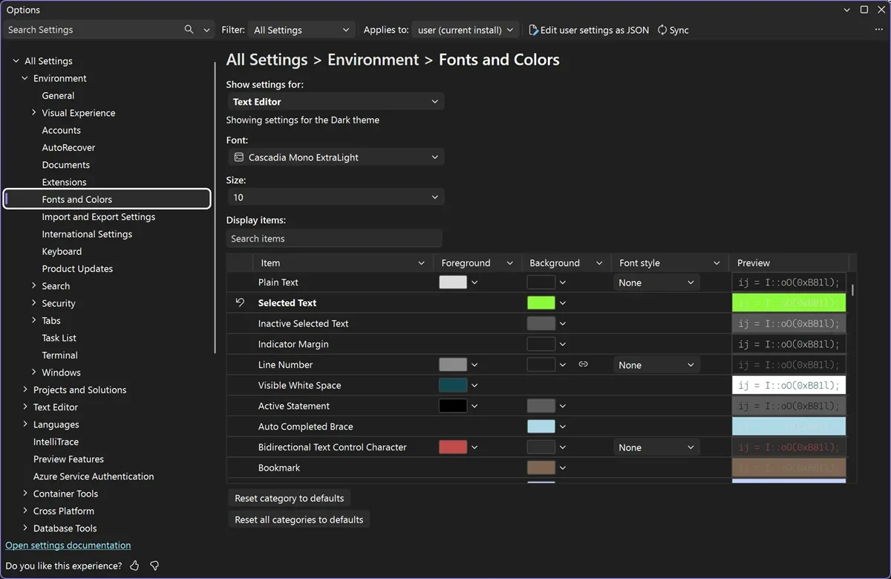Expand the Database Tools node
Screen dimensions: 891x579
click(25, 528)
